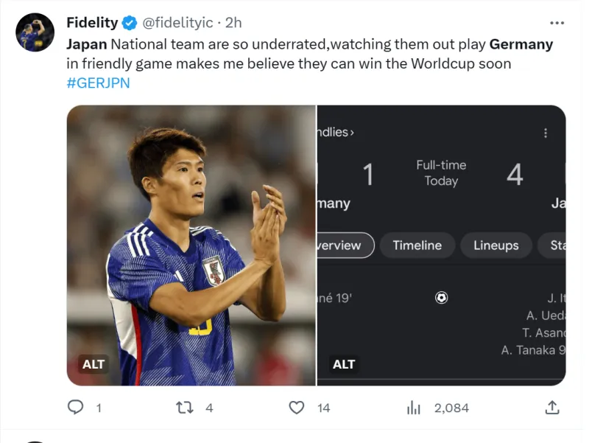Screen dimensions: 589x443
Task: Open the @fidelityic handle link
Action: click(177, 23)
